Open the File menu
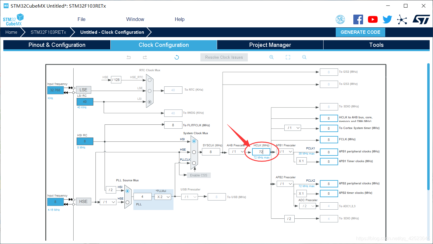Viewport: 433px width, 244px height. point(81,19)
